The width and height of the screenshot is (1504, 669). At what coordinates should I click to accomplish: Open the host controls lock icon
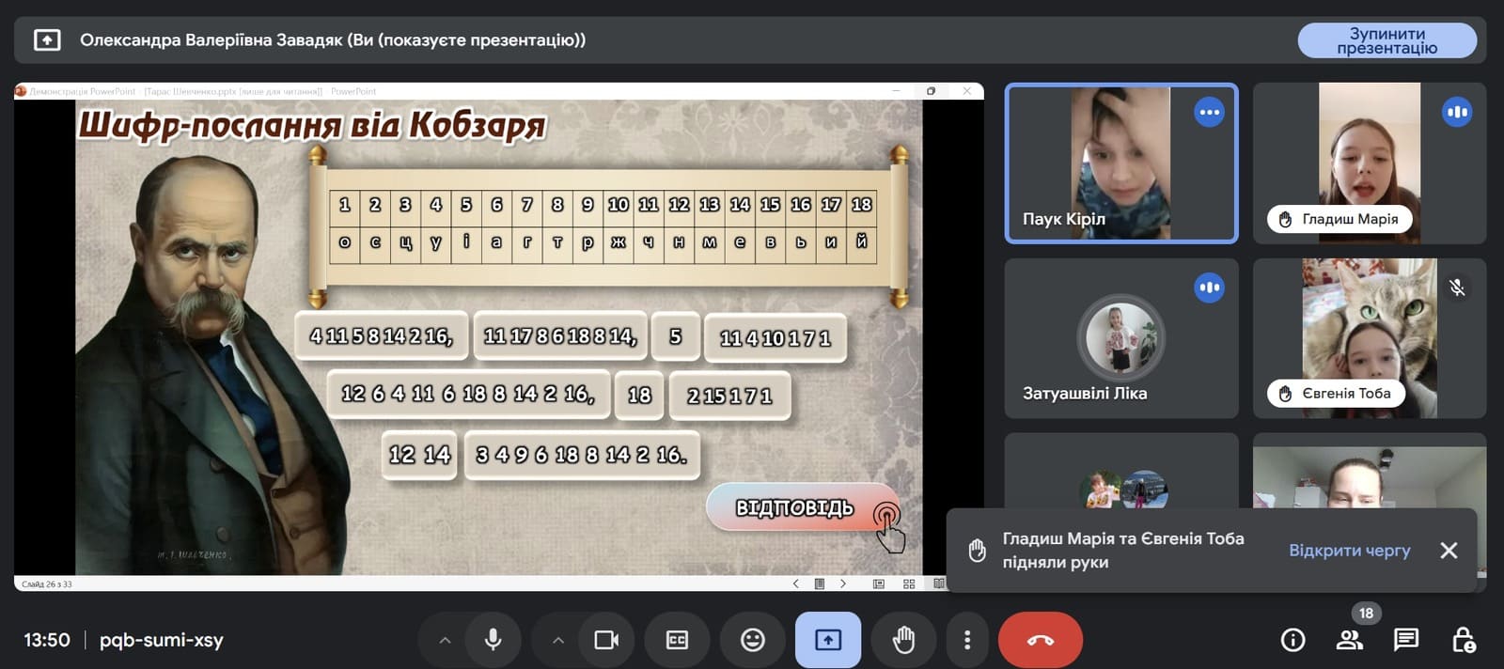pos(1464,640)
